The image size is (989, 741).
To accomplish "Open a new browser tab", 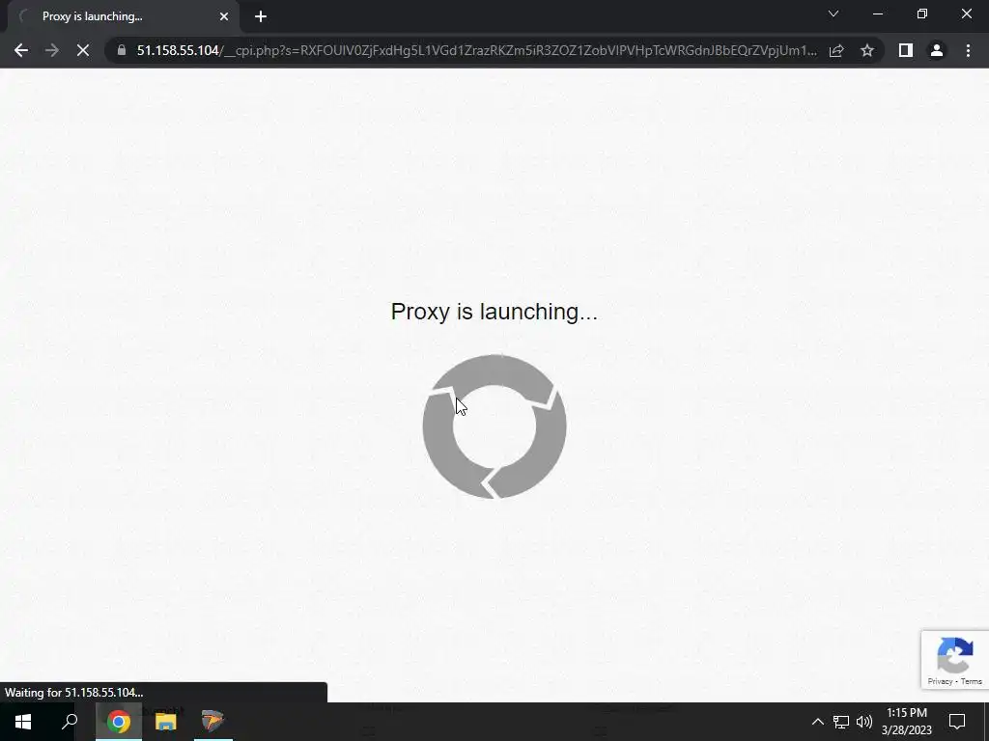I will 261,16.
